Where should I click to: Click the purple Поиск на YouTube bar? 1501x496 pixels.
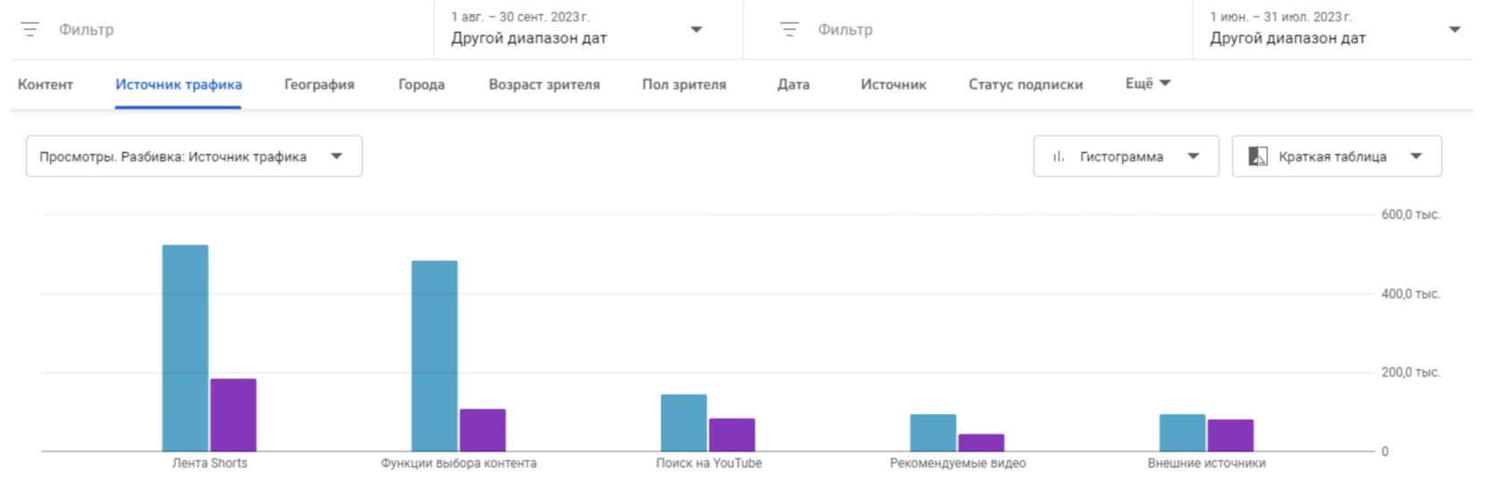click(x=732, y=434)
